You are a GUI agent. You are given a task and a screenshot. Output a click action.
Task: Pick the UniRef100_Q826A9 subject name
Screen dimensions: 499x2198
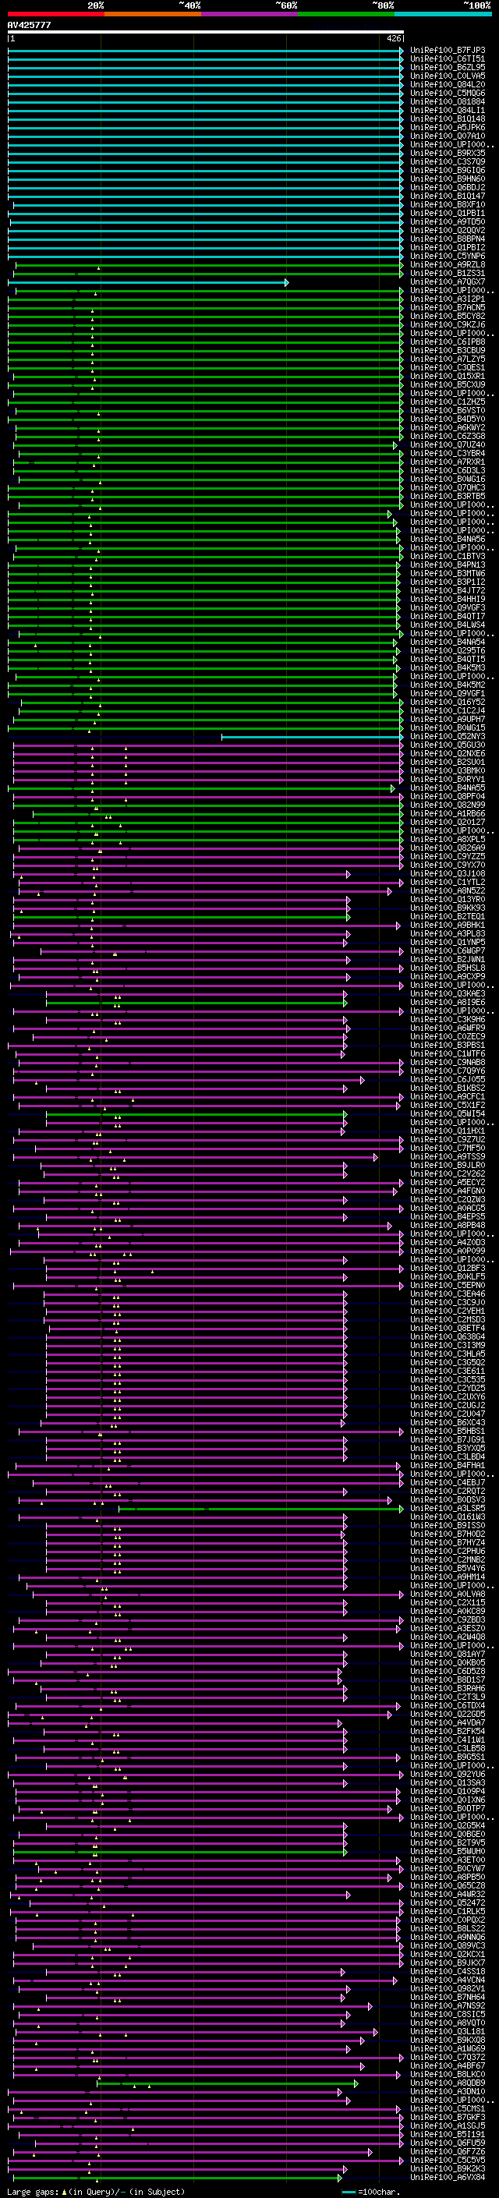(x=448, y=848)
